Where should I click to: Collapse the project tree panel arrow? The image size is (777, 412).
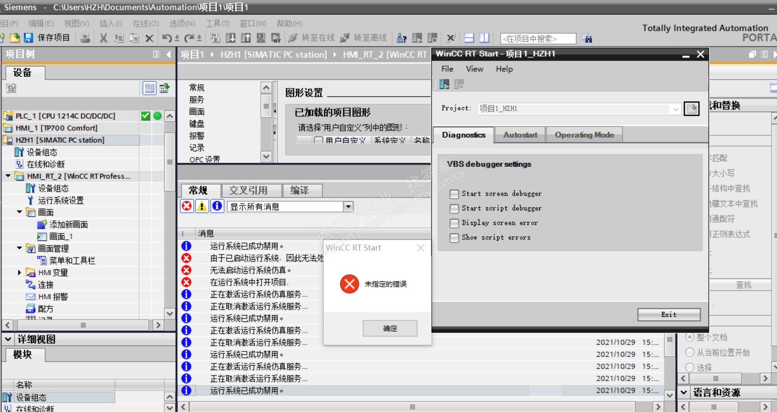coord(169,54)
